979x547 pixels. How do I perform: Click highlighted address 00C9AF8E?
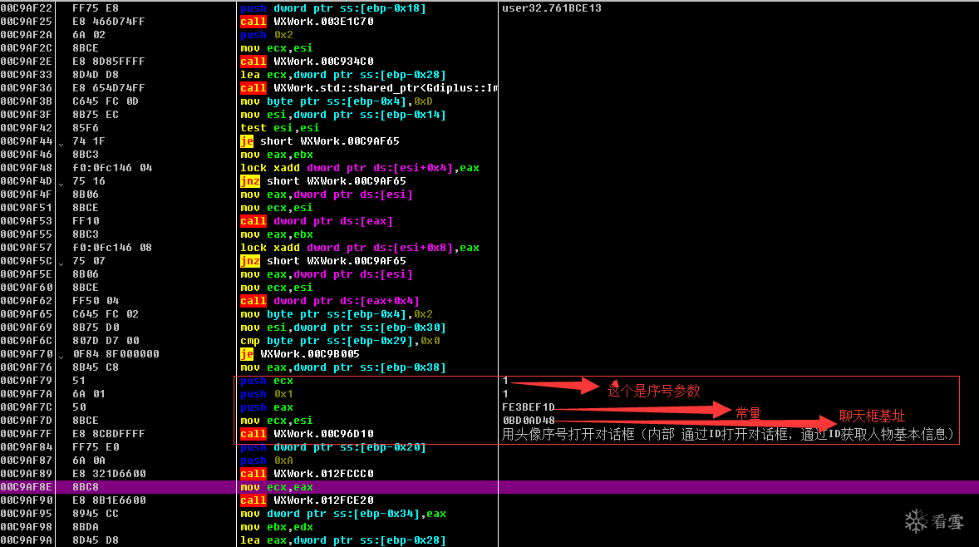[27, 487]
